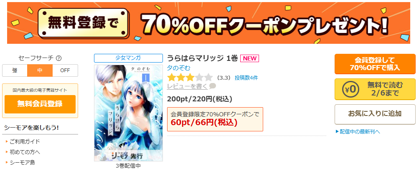Viewport: 419px width, 171px height.
Task: Click the 70%OFF coupon banner
Action: 208,23
